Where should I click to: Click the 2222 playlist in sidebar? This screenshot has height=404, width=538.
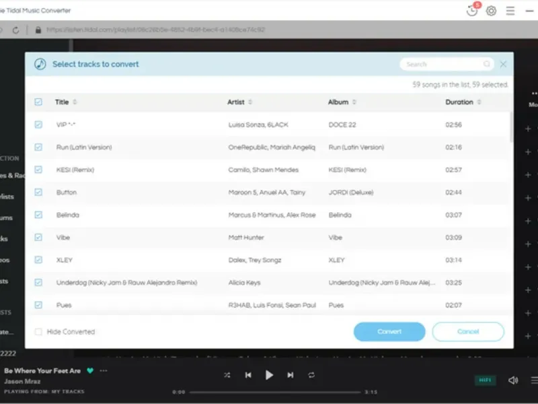(7, 353)
